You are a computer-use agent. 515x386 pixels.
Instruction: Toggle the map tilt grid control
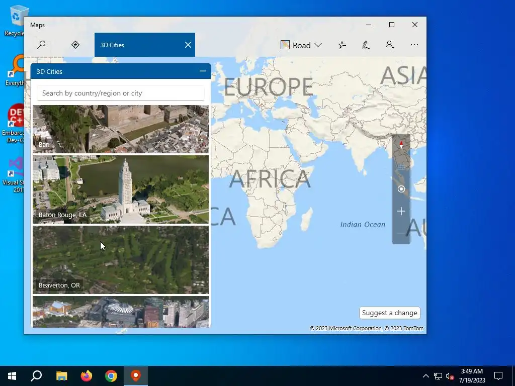click(401, 167)
